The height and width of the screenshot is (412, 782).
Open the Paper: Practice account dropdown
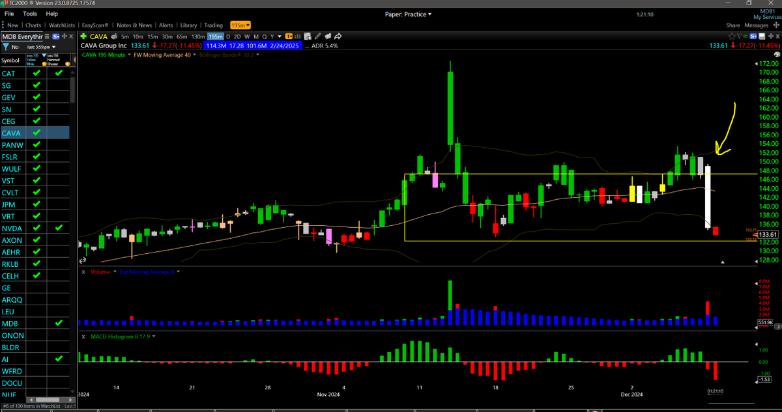409,14
